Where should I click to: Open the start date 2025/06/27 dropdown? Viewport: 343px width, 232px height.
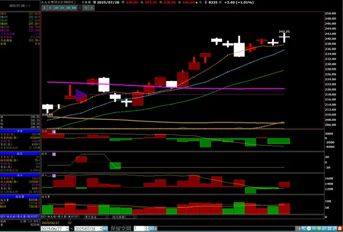point(67,228)
